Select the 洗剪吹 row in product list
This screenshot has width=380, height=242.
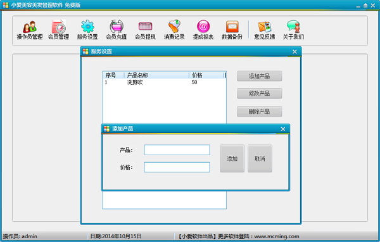164,82
